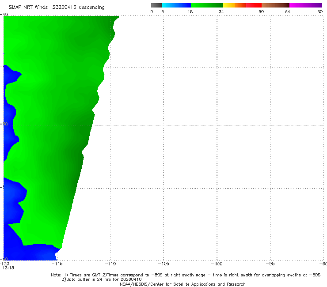Click the 'Data buffer is 24 hrs' note line
The height and width of the screenshot is (287, 327).
click(x=102, y=279)
